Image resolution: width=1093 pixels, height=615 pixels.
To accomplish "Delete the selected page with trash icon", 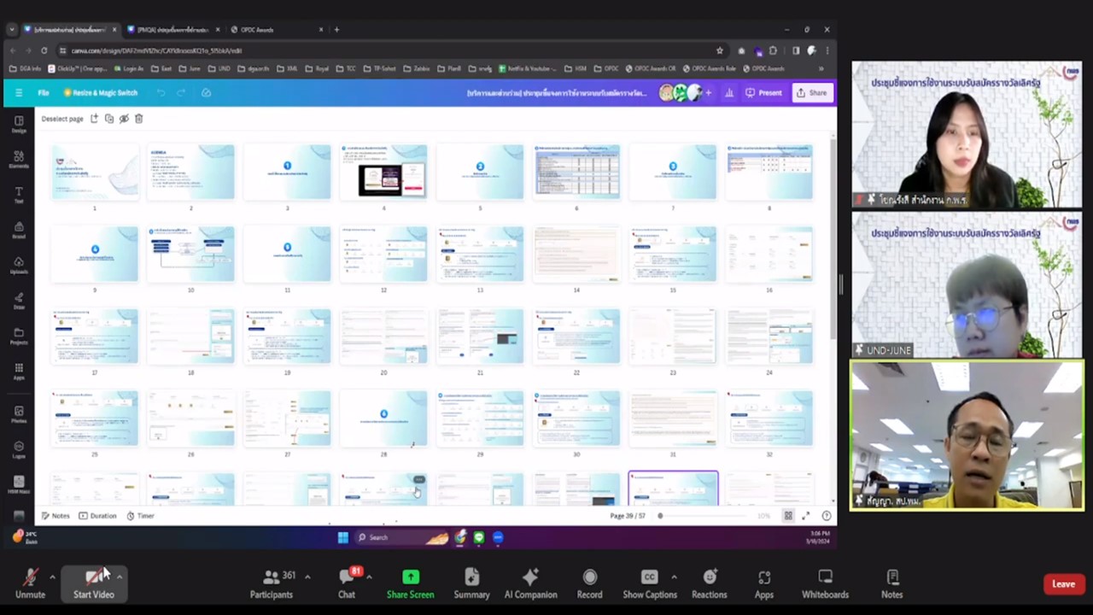I will pyautogui.click(x=139, y=119).
